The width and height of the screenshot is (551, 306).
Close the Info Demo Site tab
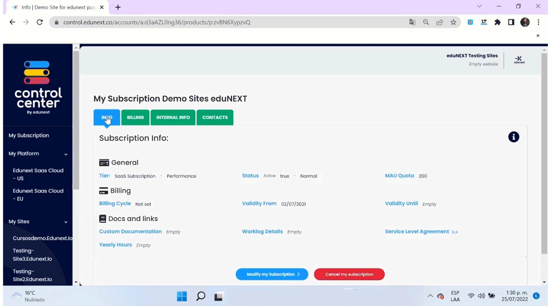(x=102, y=7)
